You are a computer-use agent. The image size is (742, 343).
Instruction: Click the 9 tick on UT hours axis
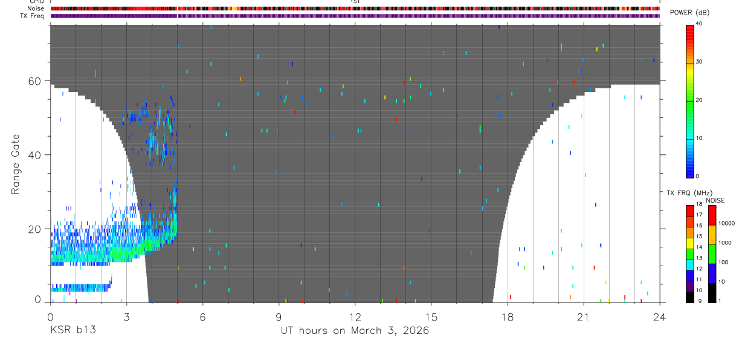pos(279,316)
